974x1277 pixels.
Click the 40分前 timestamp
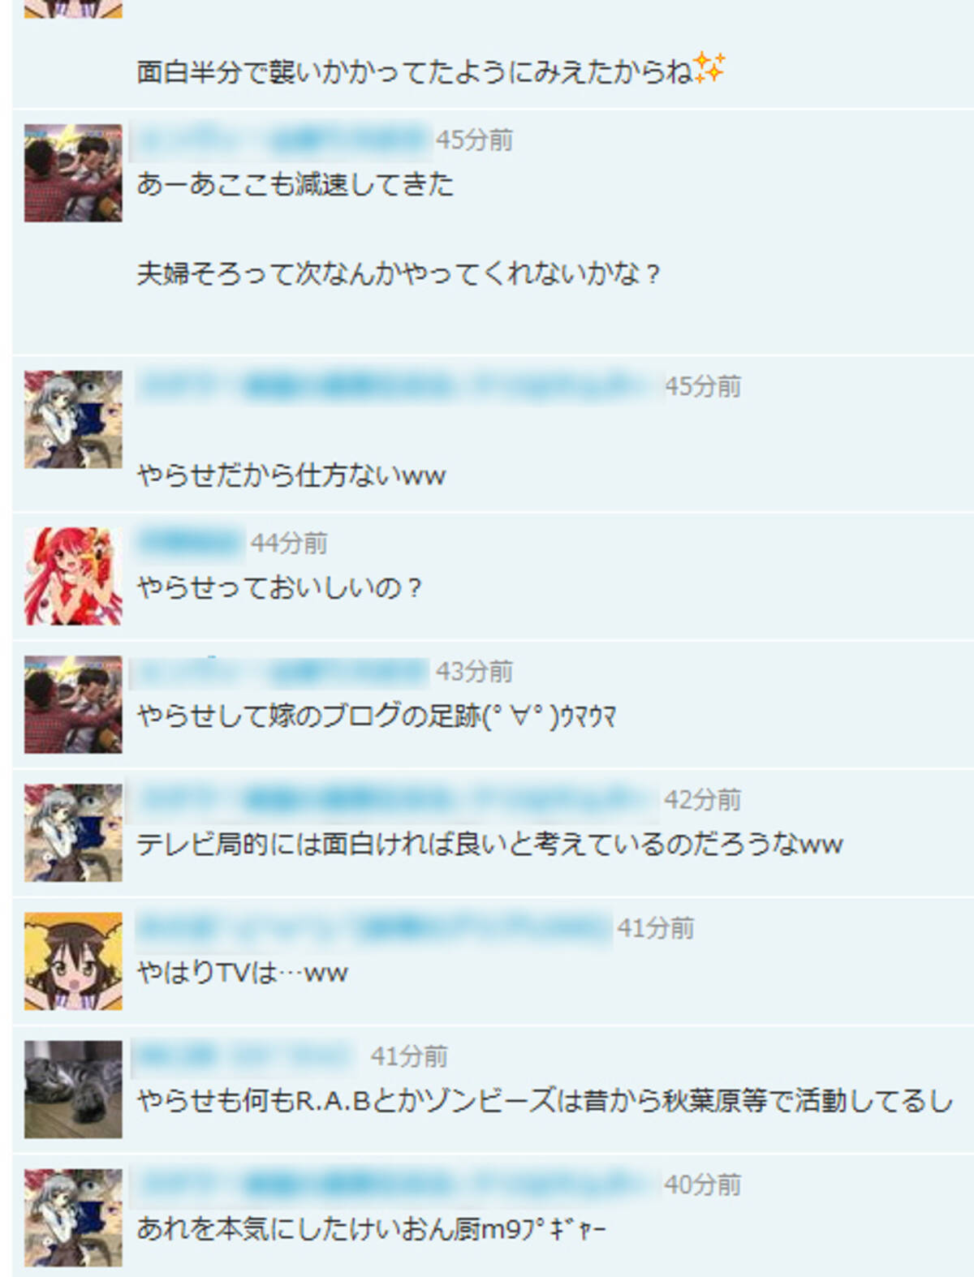pos(703,1184)
